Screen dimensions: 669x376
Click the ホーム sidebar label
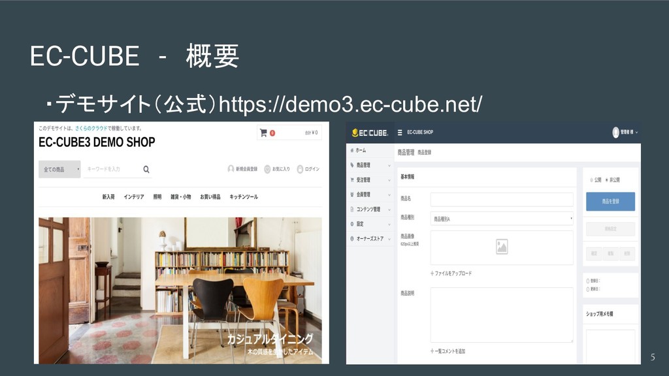click(x=361, y=150)
